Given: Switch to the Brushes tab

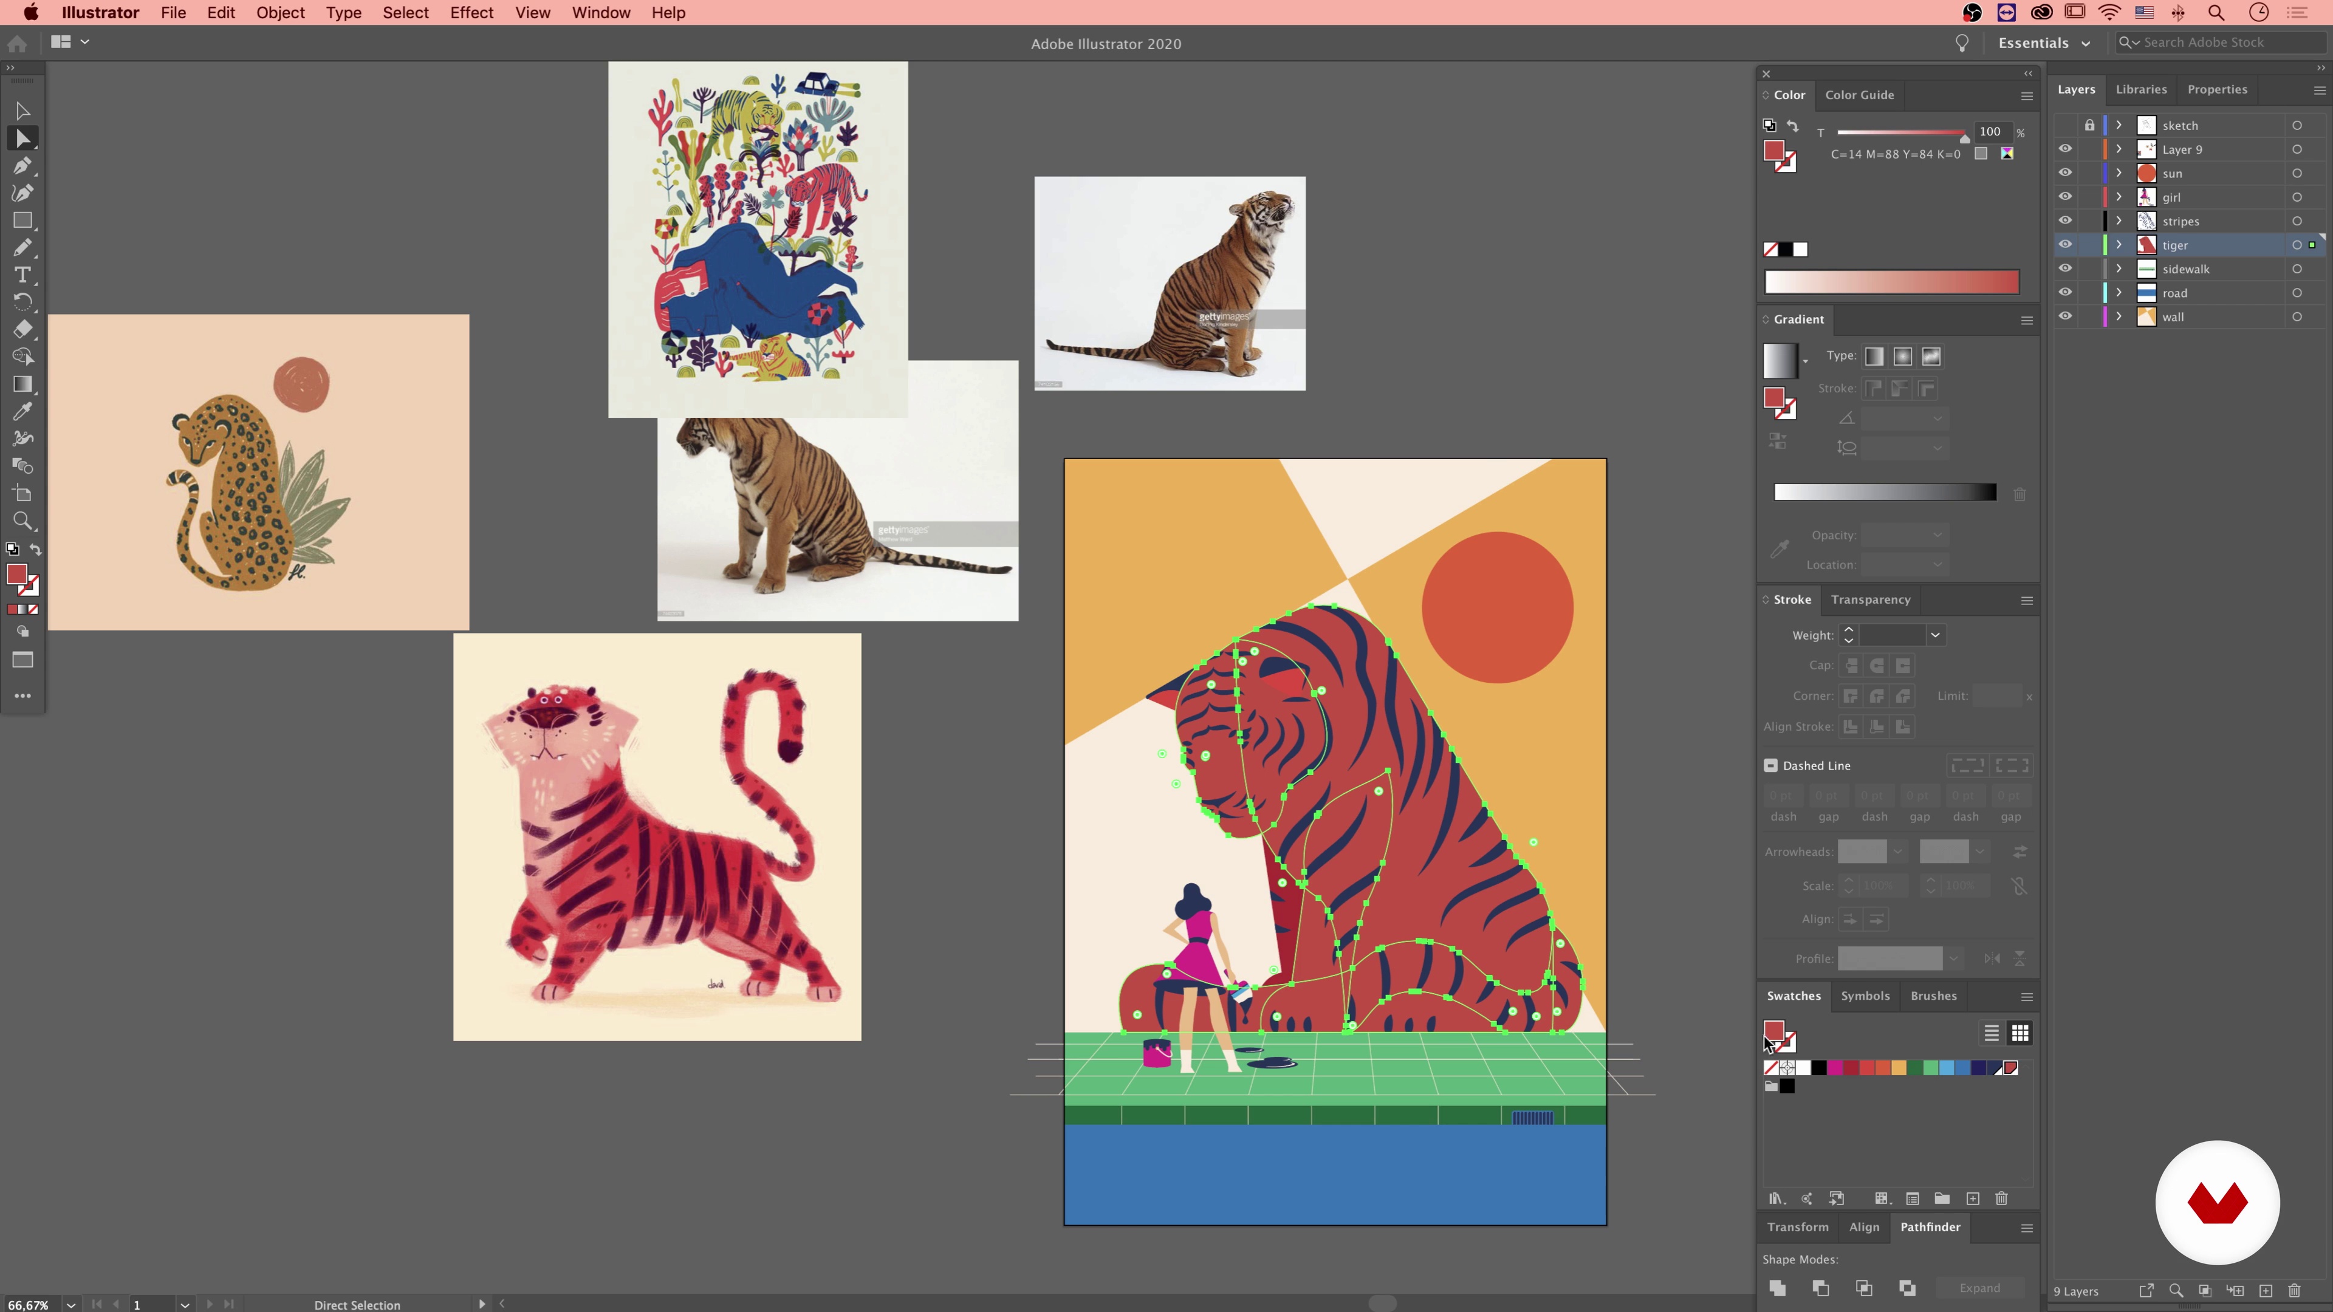Looking at the screenshot, I should click(x=1934, y=995).
